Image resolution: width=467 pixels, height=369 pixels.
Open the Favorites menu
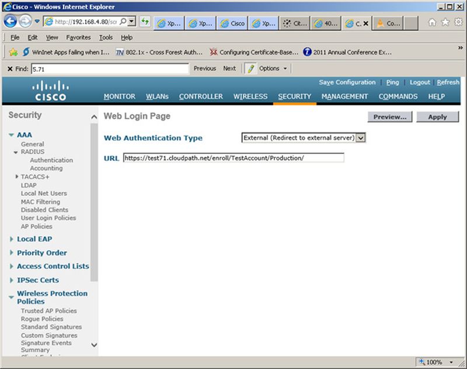[x=78, y=37]
